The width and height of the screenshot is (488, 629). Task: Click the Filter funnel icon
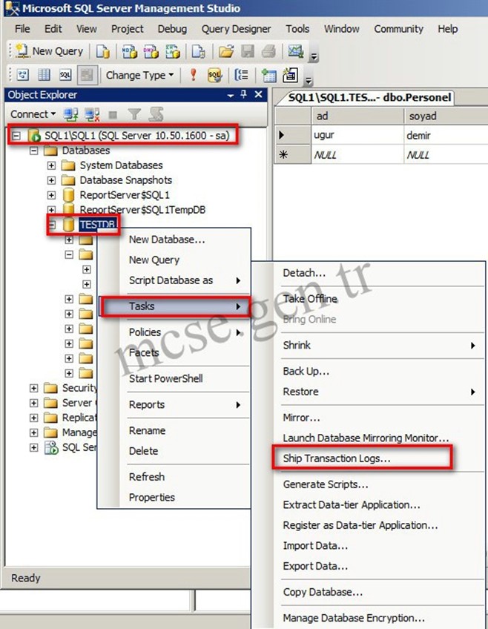(x=134, y=115)
